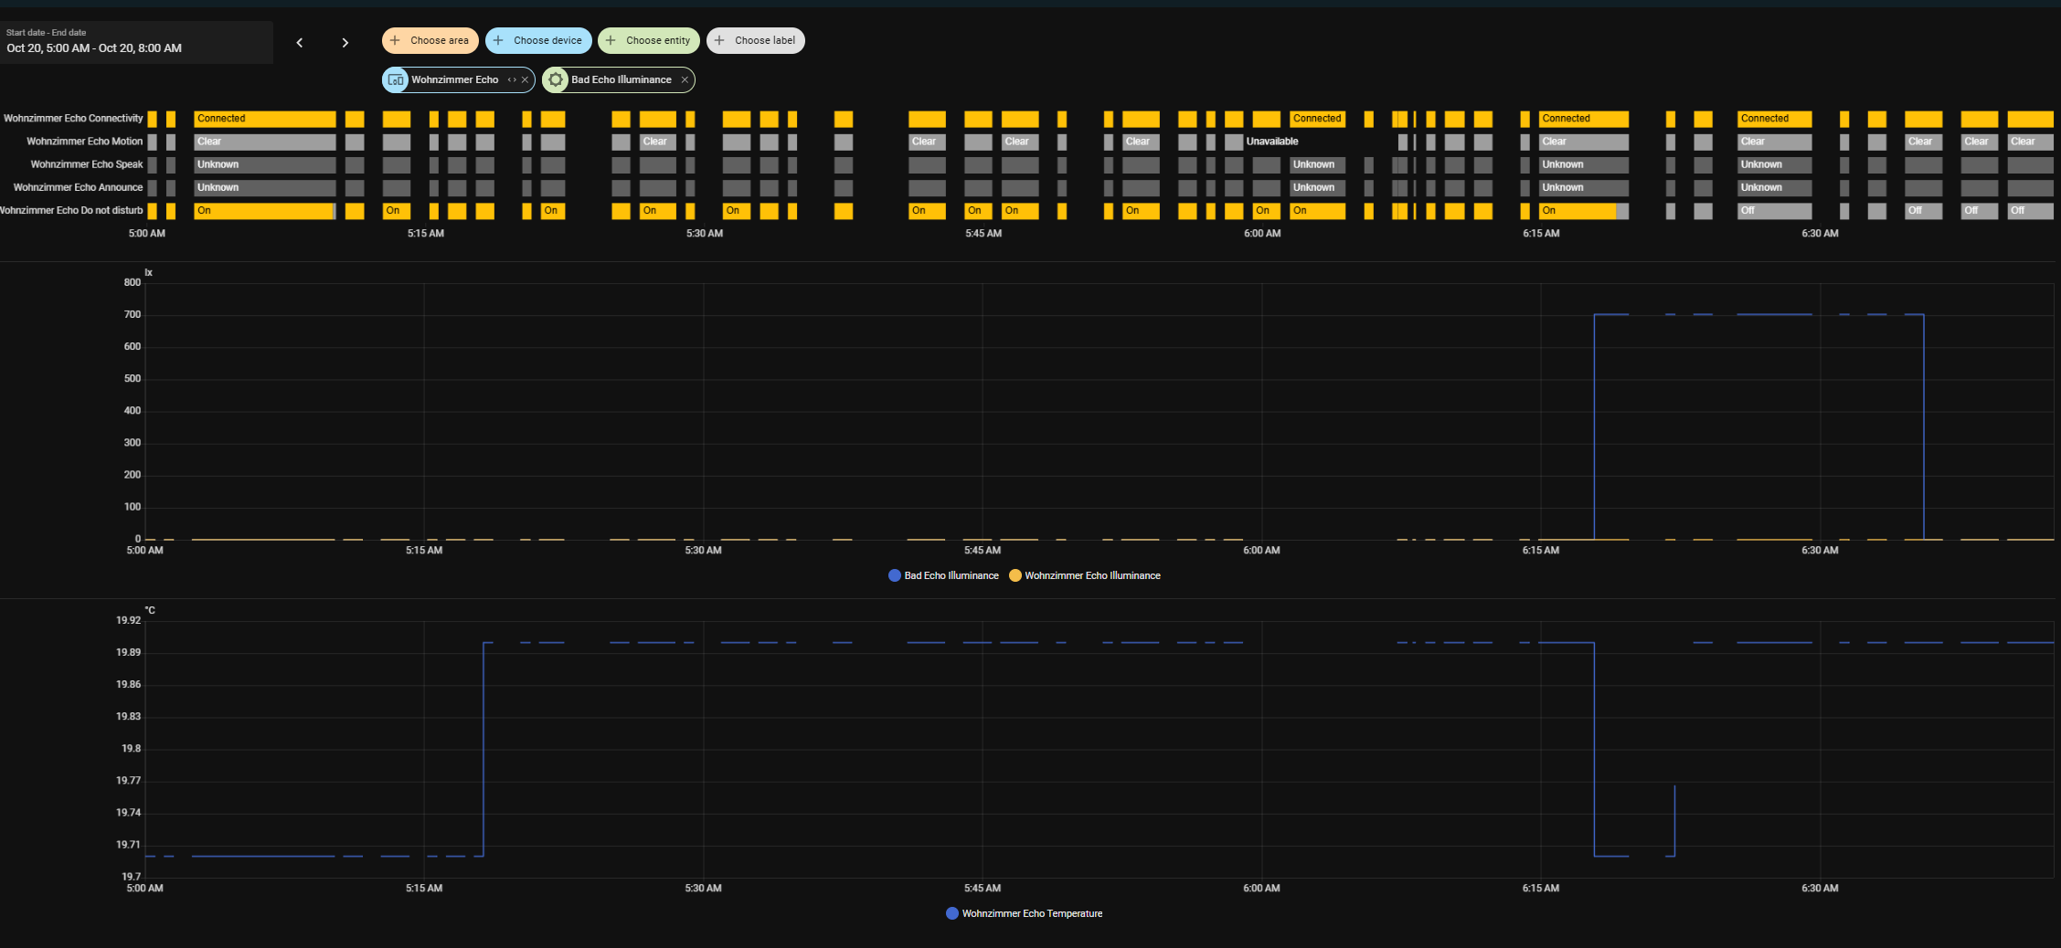
Task: Click the Unavailable state in Motion timeline
Action: [x=1272, y=142]
